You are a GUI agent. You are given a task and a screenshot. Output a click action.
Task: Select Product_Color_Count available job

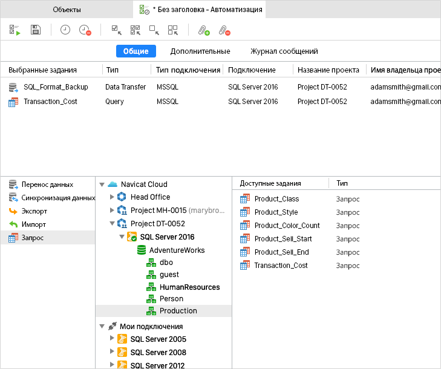(x=336, y=225)
